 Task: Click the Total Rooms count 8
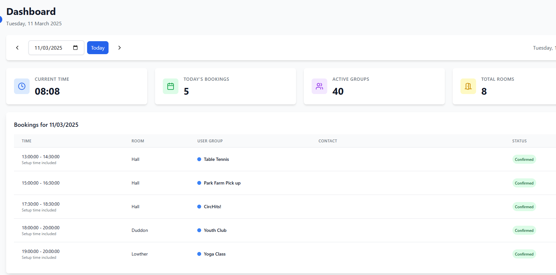[484, 91]
